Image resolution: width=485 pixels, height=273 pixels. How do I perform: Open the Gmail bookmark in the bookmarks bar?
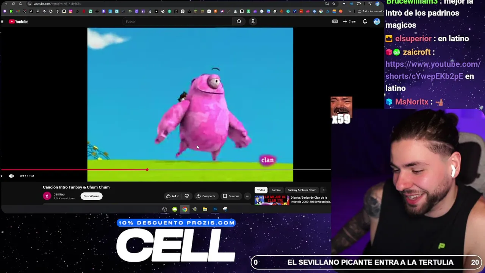pos(18,11)
